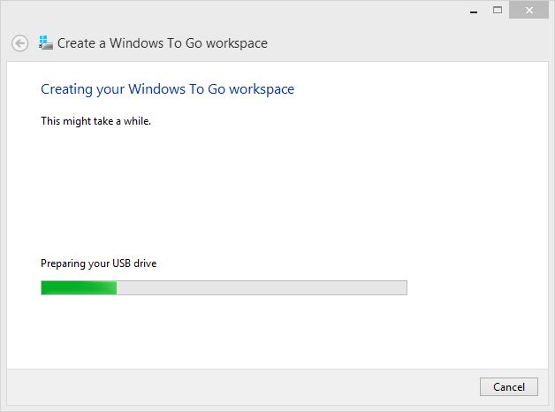Click the 'Preparing your USB drive' status label
Viewport: 555px width, 412px height.
tap(99, 263)
